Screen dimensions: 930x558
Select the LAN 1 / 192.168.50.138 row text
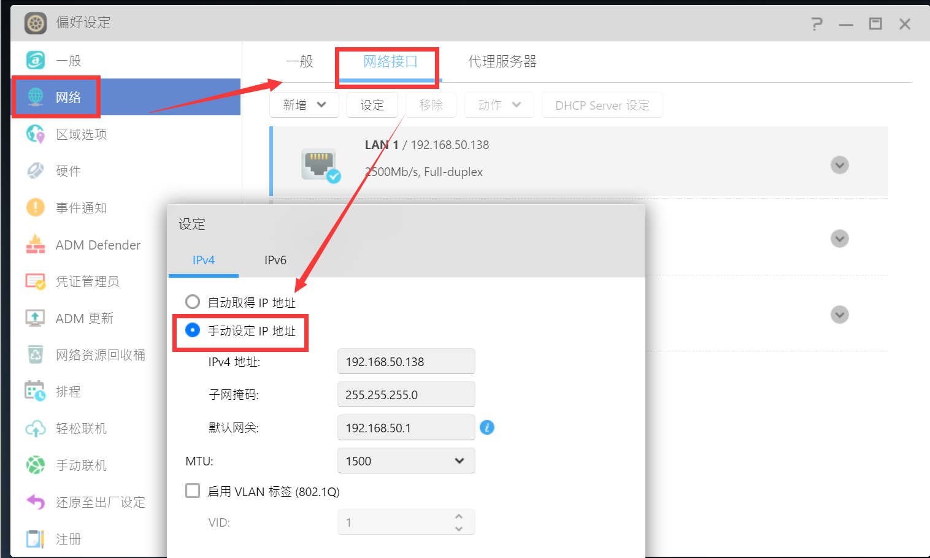(427, 145)
